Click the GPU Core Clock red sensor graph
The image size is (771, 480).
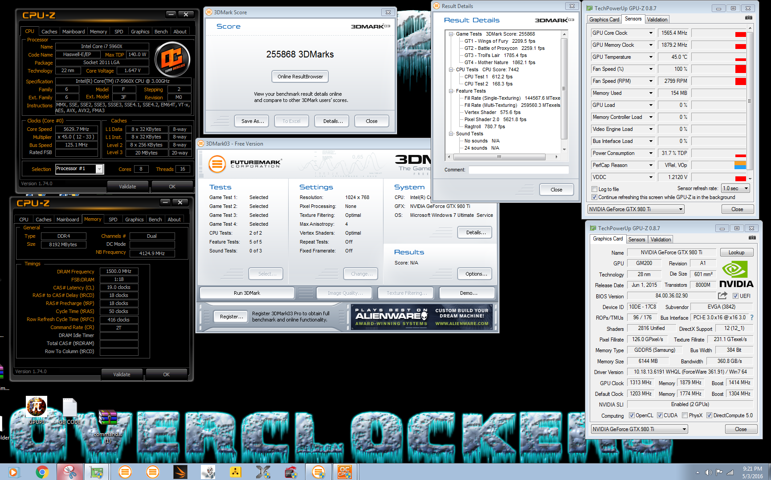pyautogui.click(x=718, y=33)
